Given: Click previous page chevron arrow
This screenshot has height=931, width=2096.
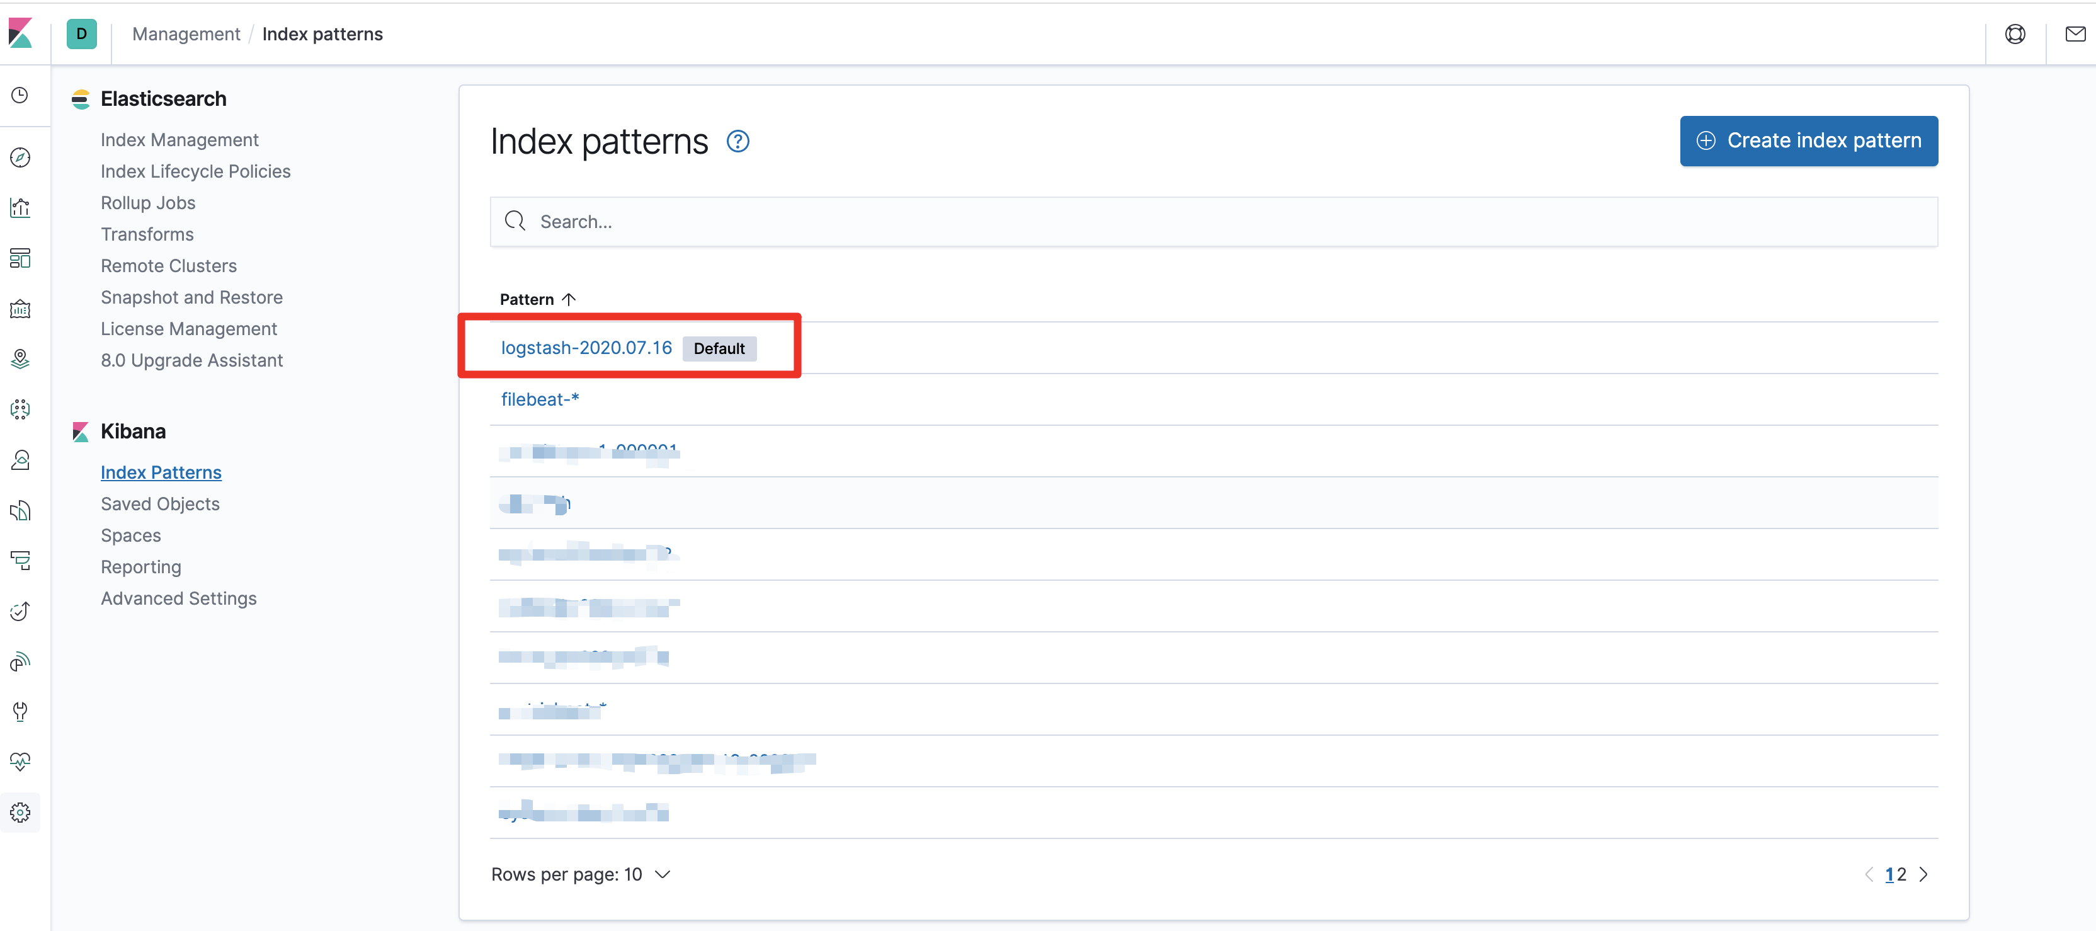Looking at the screenshot, I should [1869, 874].
